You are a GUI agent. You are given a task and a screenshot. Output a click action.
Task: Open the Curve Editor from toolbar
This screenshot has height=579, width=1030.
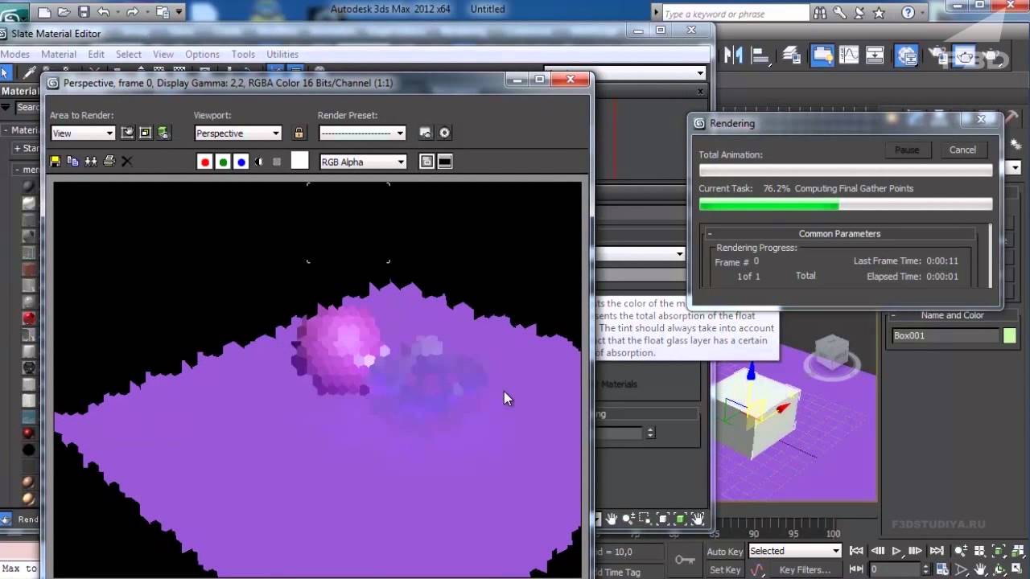point(849,55)
